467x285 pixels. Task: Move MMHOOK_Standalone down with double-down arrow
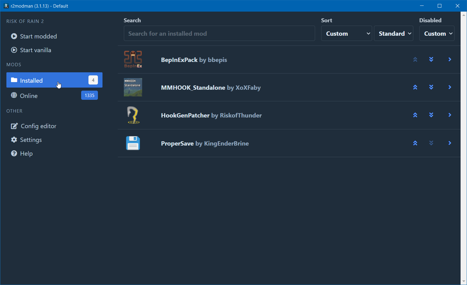[x=431, y=87]
